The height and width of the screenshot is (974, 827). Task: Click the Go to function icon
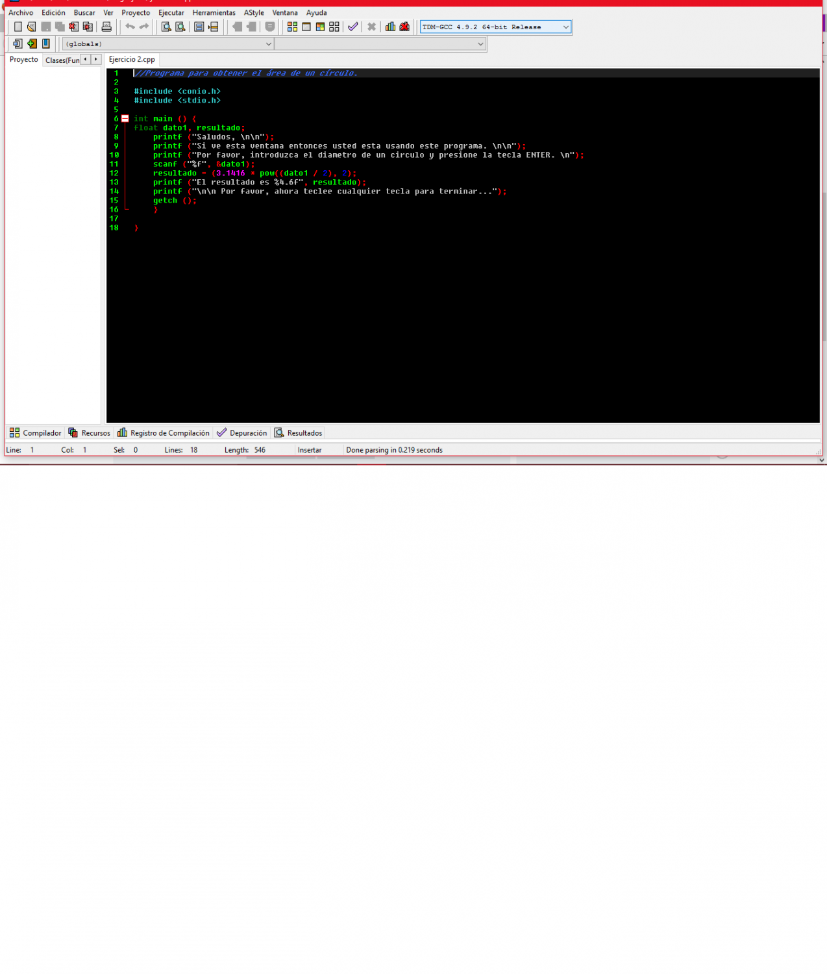199,27
